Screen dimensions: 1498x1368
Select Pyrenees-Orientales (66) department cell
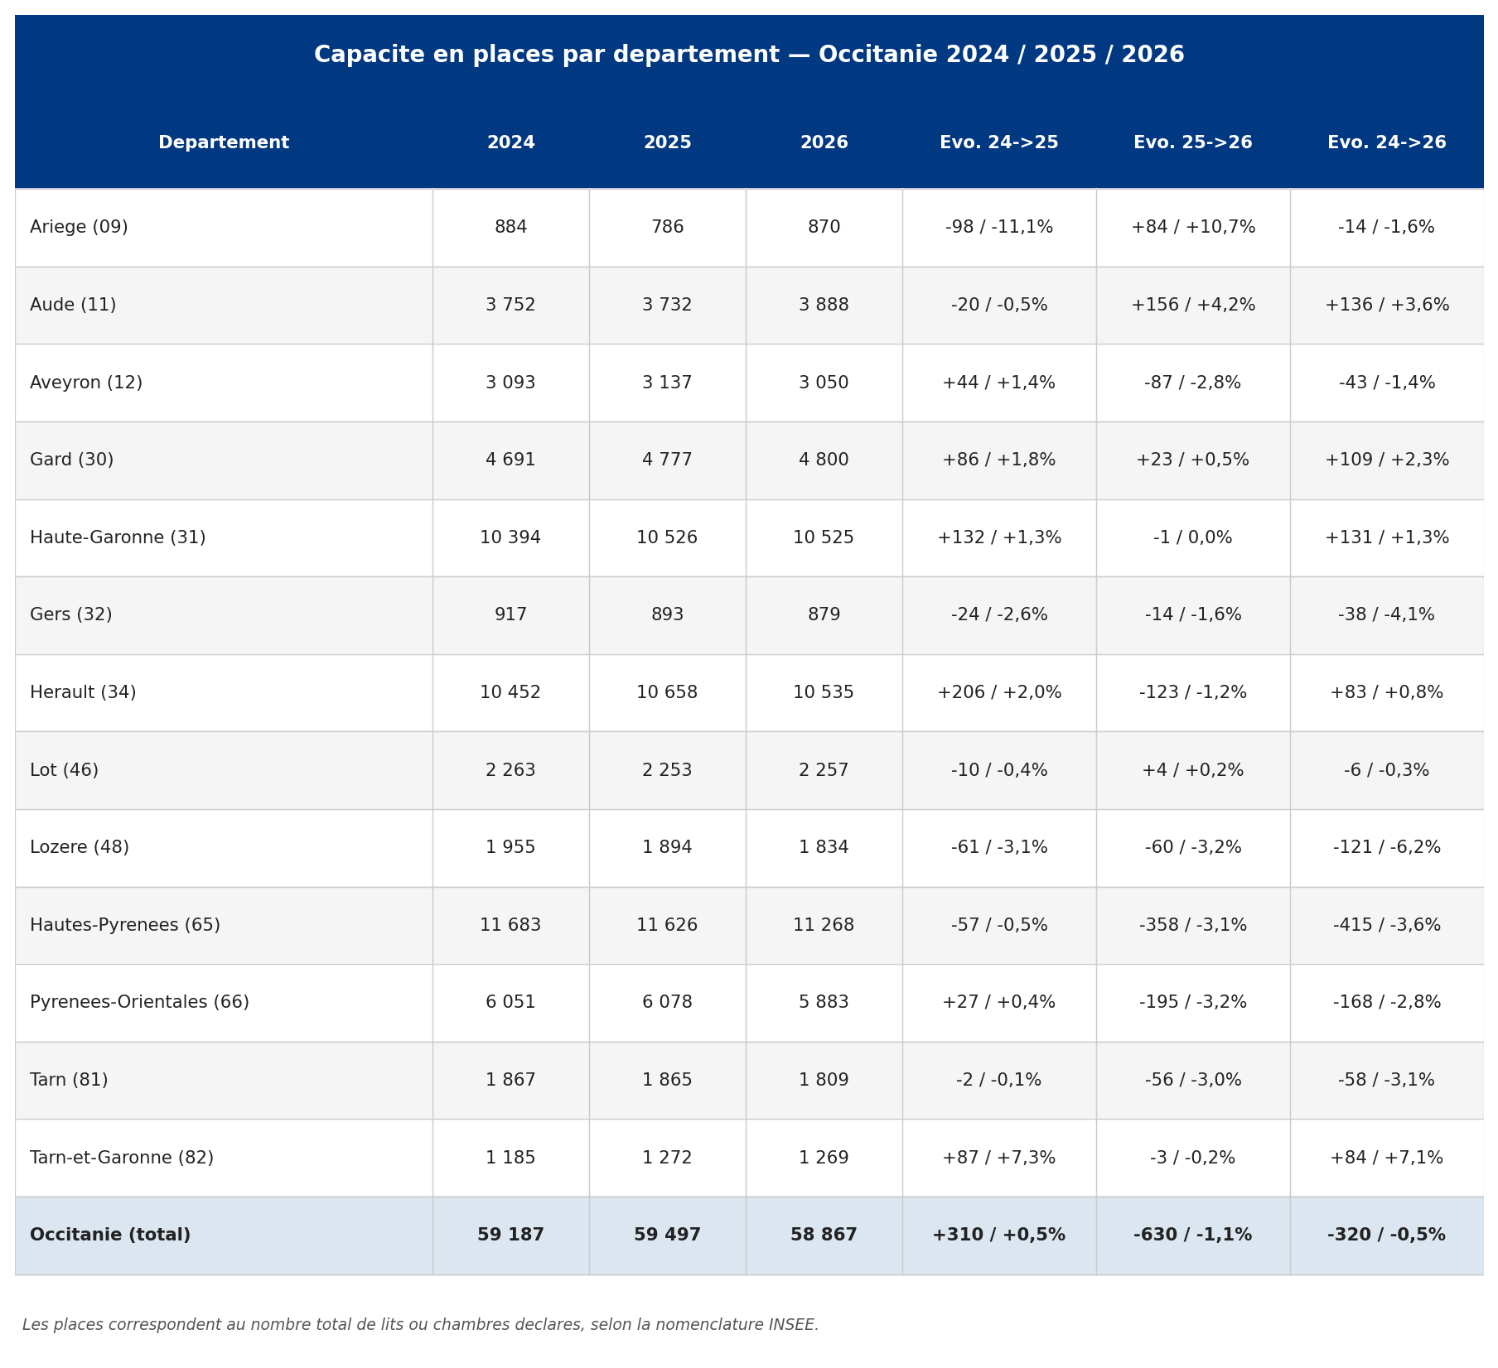coord(224,1003)
